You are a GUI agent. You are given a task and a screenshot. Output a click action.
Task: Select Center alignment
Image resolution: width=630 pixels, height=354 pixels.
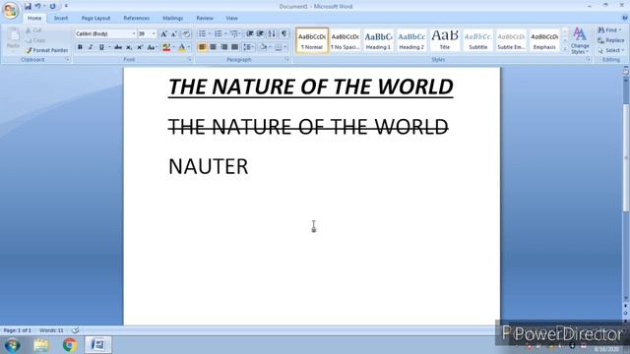213,47
